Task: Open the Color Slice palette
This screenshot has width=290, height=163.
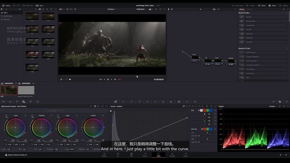Action: coord(131,101)
